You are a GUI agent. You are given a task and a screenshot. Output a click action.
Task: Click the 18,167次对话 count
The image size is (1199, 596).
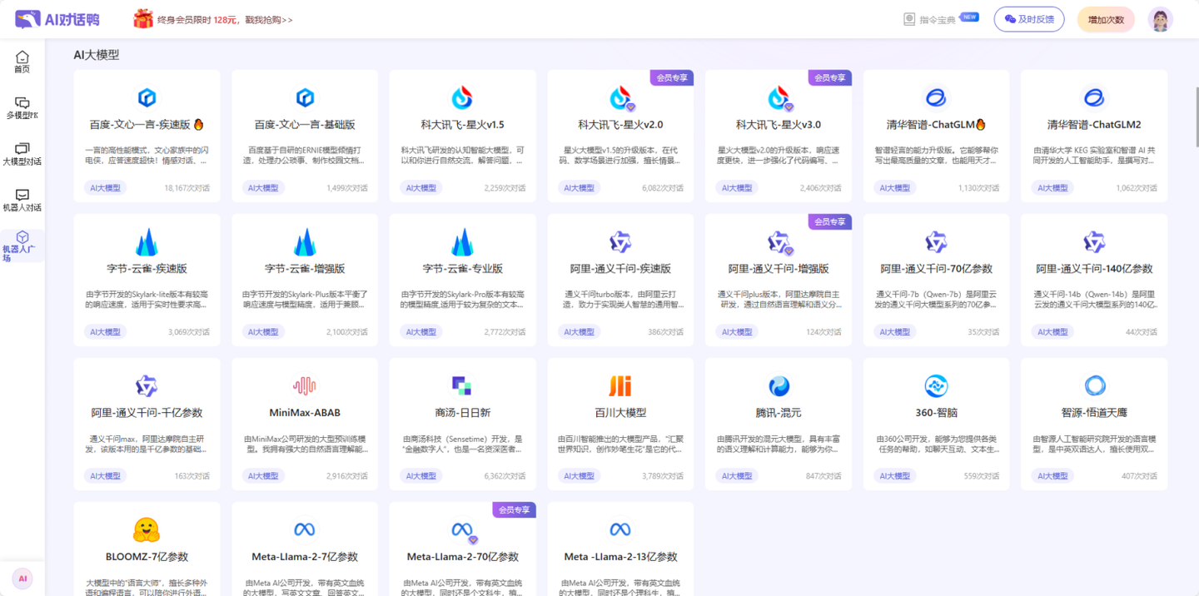click(187, 188)
